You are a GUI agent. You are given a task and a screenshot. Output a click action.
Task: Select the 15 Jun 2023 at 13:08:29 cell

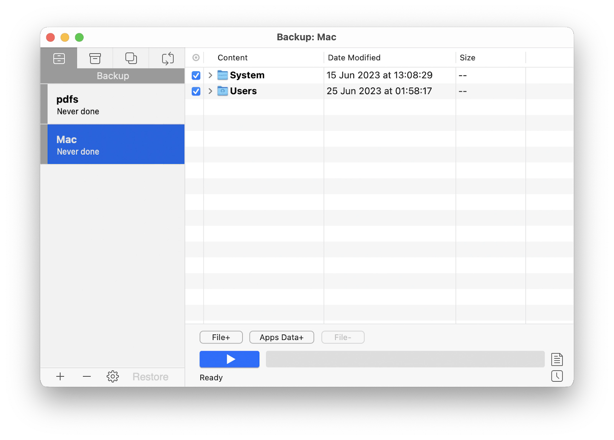tap(380, 75)
